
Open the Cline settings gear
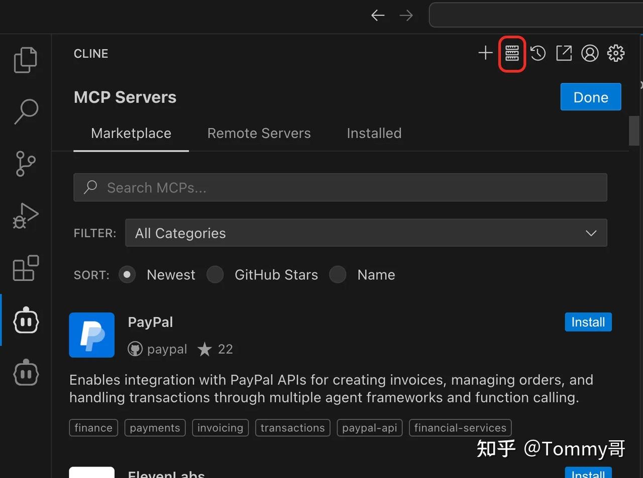point(615,53)
